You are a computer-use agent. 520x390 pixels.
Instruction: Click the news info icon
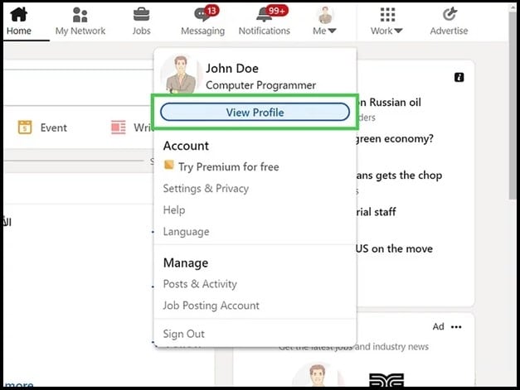(x=459, y=77)
